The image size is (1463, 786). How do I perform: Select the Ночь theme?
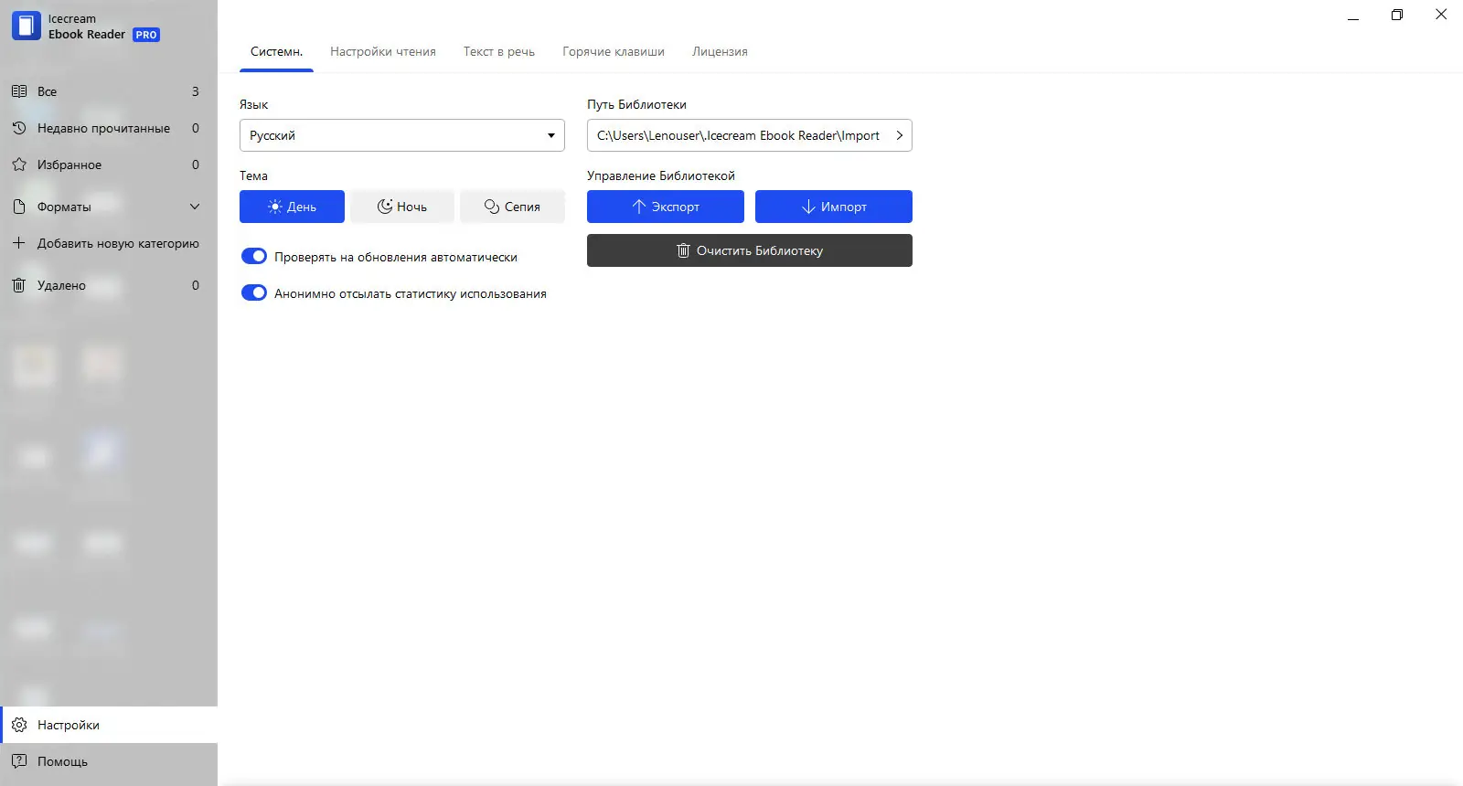tap(401, 207)
